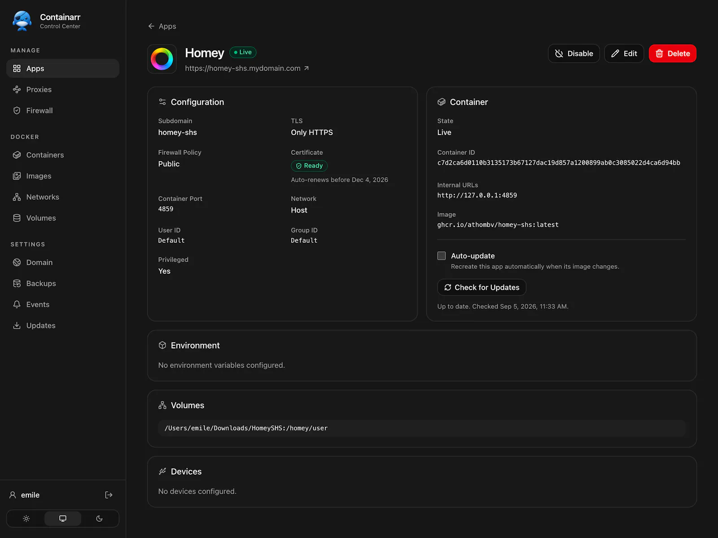Switch to dark theme with moon icon
718x538 pixels.
coord(99,519)
